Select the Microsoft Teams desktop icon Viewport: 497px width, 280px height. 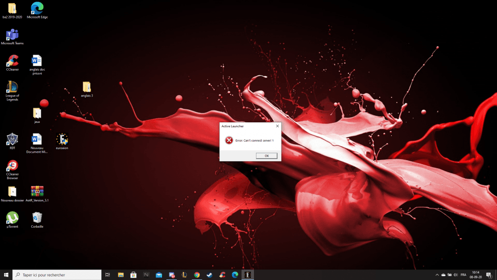coord(12,35)
